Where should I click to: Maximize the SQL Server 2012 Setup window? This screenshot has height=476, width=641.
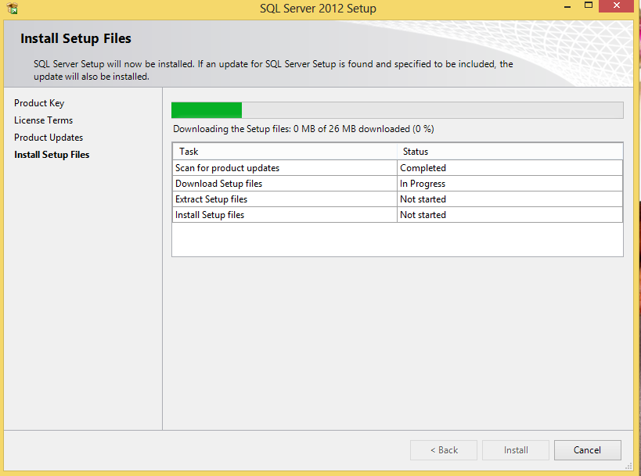point(589,5)
